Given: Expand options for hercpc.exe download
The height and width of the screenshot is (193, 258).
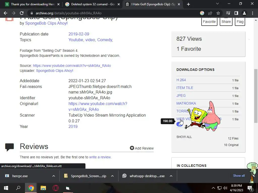Looking at the screenshot, I should [54, 176].
